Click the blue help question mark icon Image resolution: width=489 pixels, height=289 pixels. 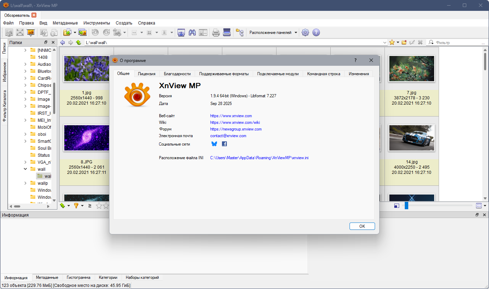click(x=316, y=33)
